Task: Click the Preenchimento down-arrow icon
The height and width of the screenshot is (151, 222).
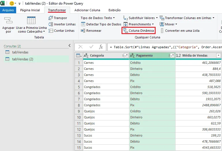Action: click(x=126, y=24)
